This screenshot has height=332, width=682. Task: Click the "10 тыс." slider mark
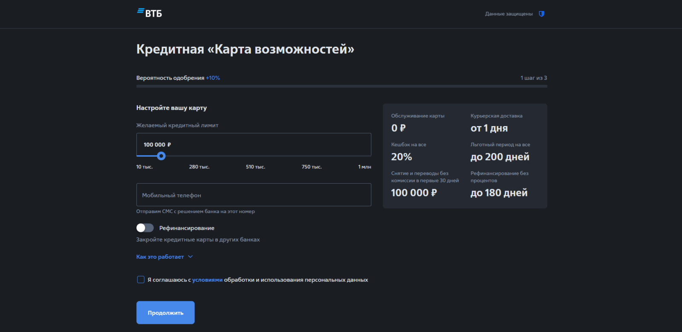(x=144, y=167)
